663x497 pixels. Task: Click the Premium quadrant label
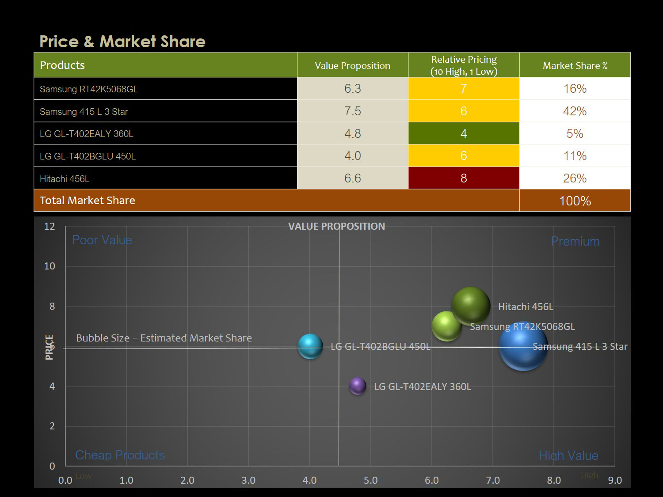pyautogui.click(x=575, y=241)
